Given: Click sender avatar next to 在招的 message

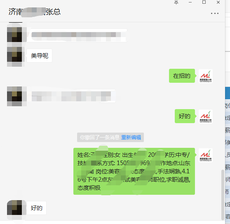Looking at the screenshot, I should tap(206, 76).
